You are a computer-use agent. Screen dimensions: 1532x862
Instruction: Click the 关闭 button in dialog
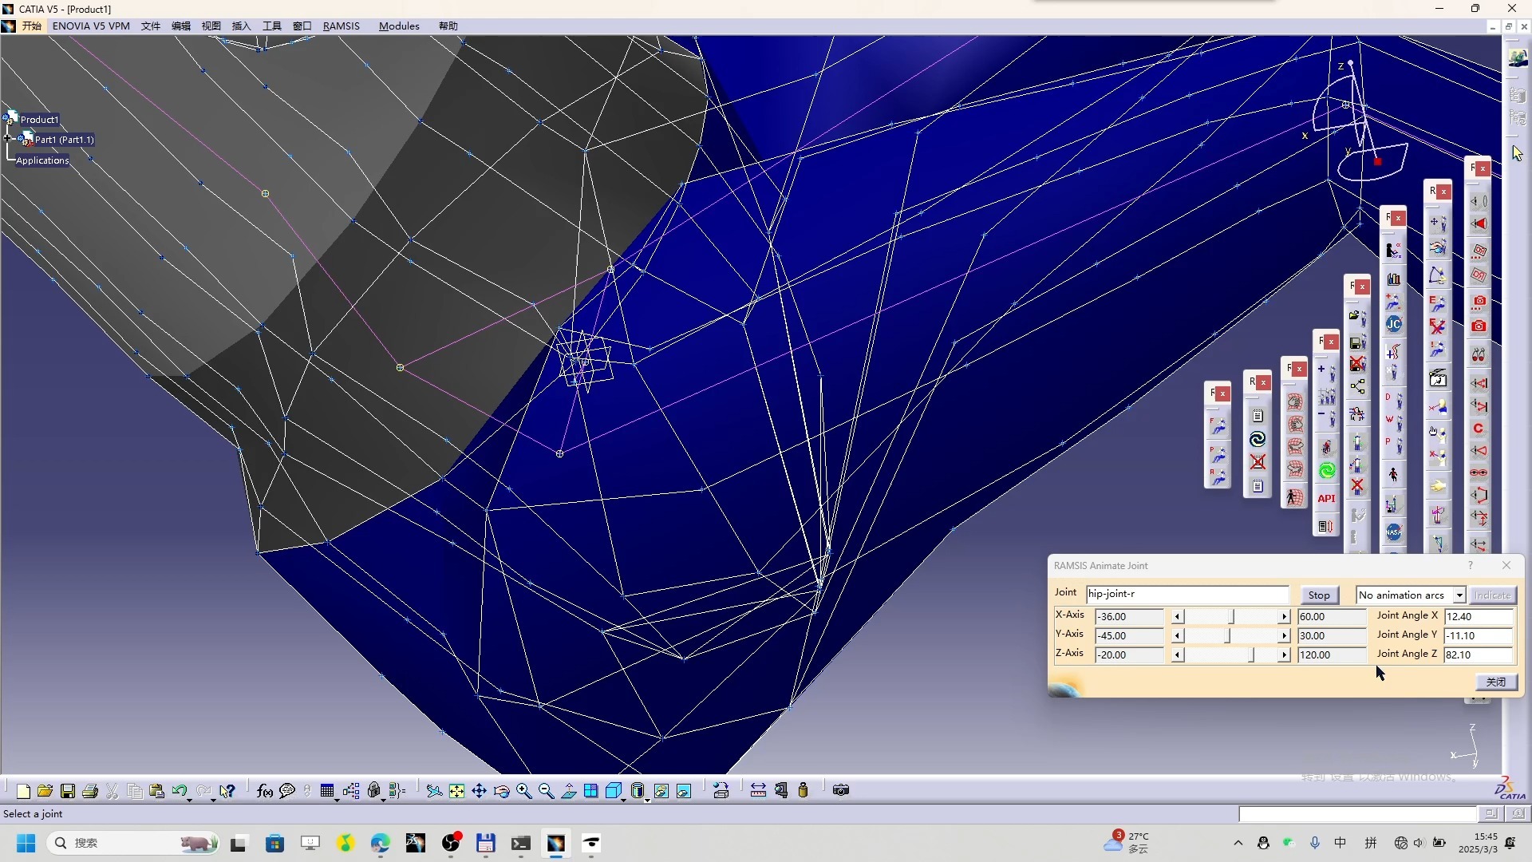[x=1495, y=682]
